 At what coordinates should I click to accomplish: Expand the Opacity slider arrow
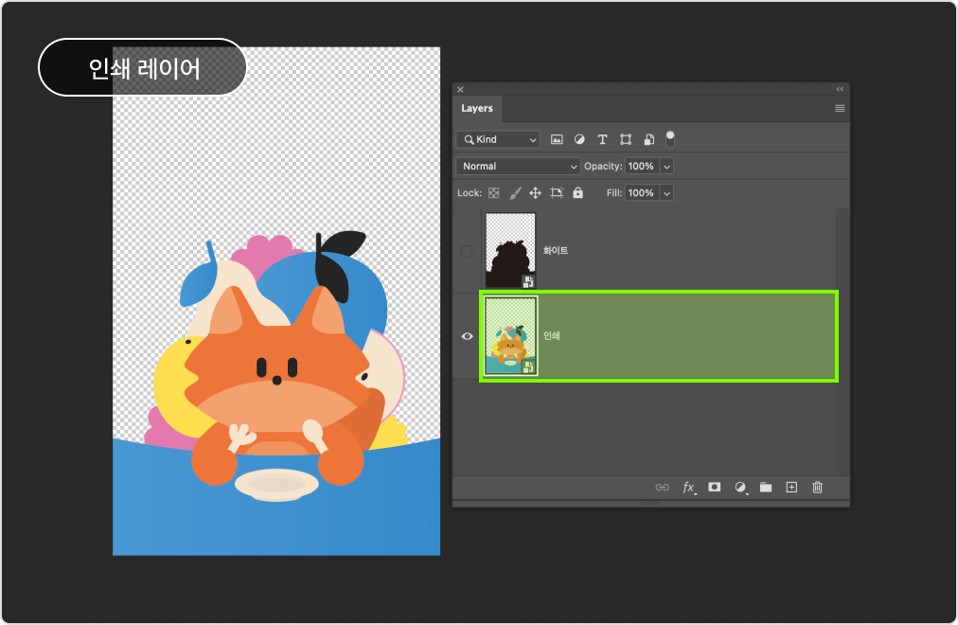(x=666, y=166)
